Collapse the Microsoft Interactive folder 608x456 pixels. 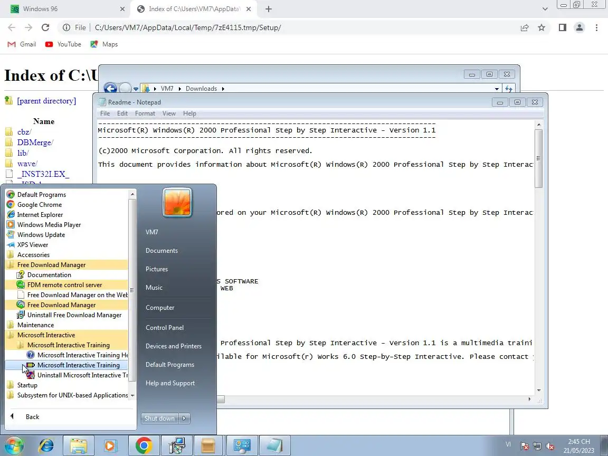[x=66, y=335]
